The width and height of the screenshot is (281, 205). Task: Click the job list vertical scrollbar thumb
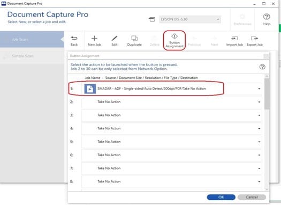(x=267, y=94)
